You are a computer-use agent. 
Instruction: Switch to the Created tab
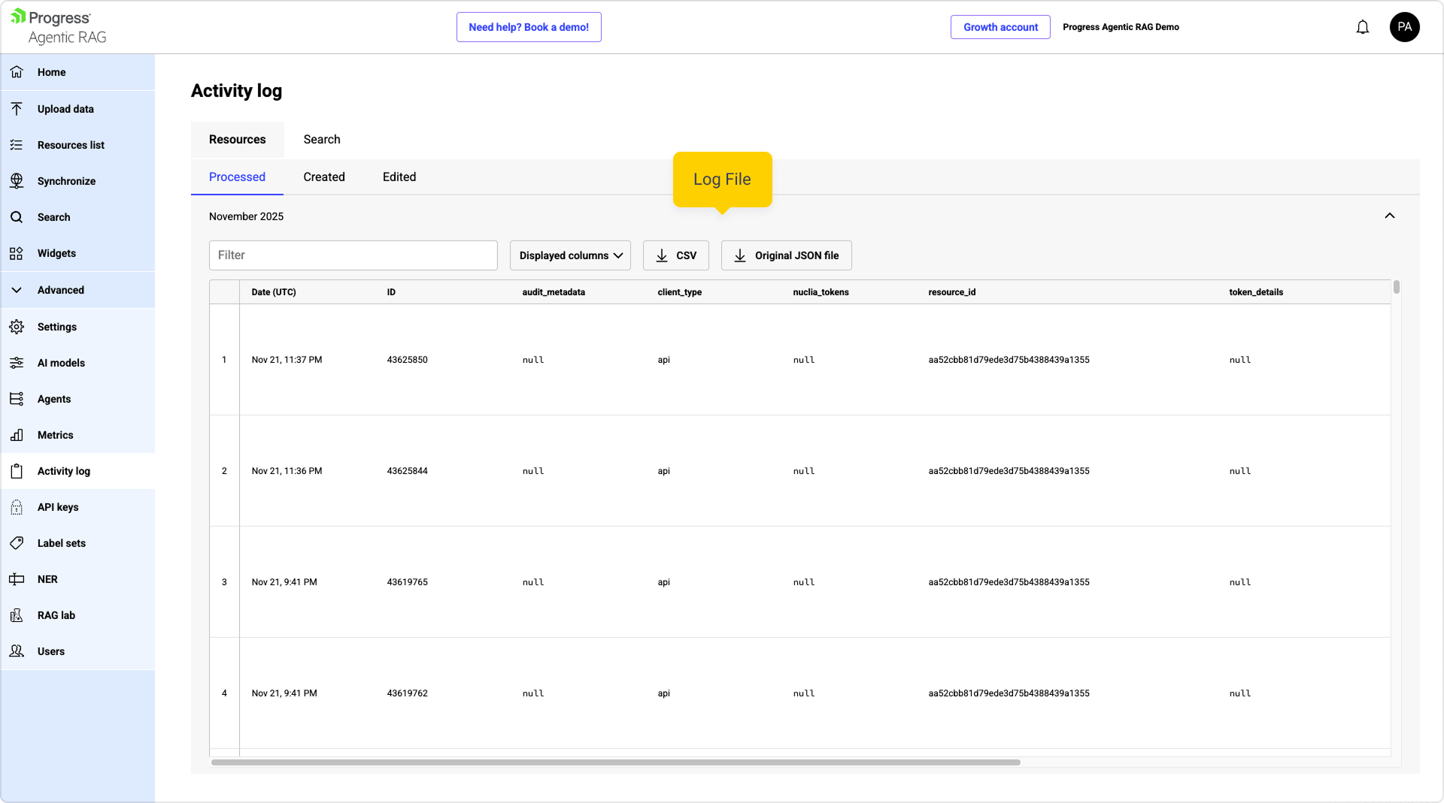pyautogui.click(x=324, y=177)
